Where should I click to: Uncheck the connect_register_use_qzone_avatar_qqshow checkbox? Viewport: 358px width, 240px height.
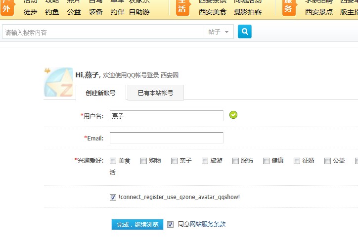click(x=113, y=197)
